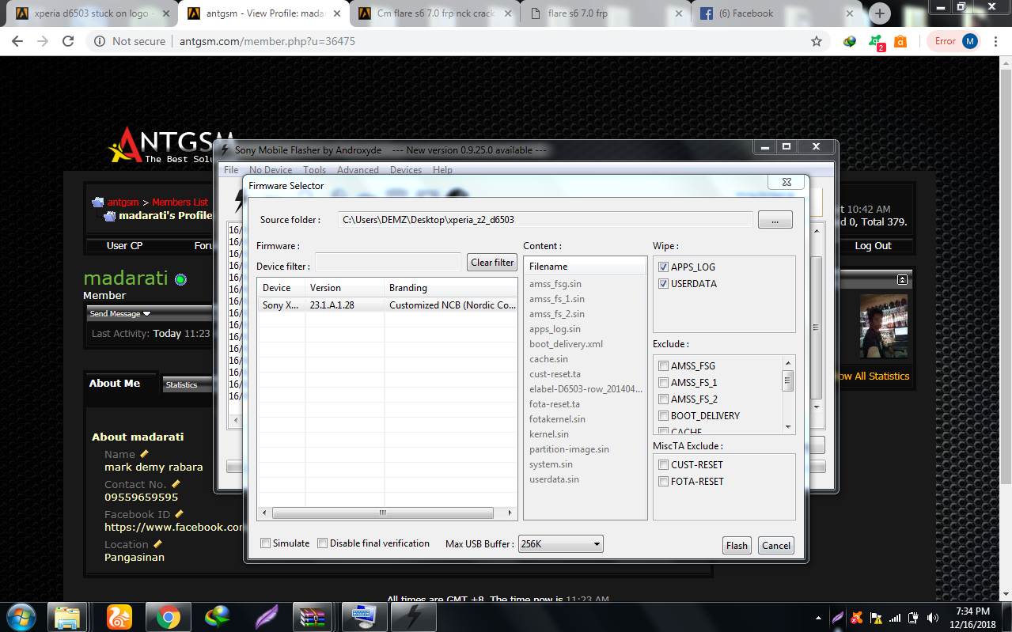Click the edit pencil next to Contact No.
The width and height of the screenshot is (1012, 632).
coord(176,484)
